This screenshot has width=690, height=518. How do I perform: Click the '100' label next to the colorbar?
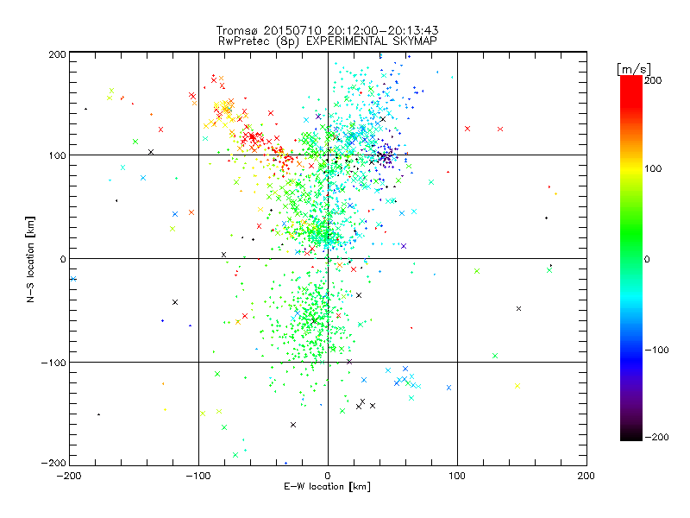coord(653,168)
